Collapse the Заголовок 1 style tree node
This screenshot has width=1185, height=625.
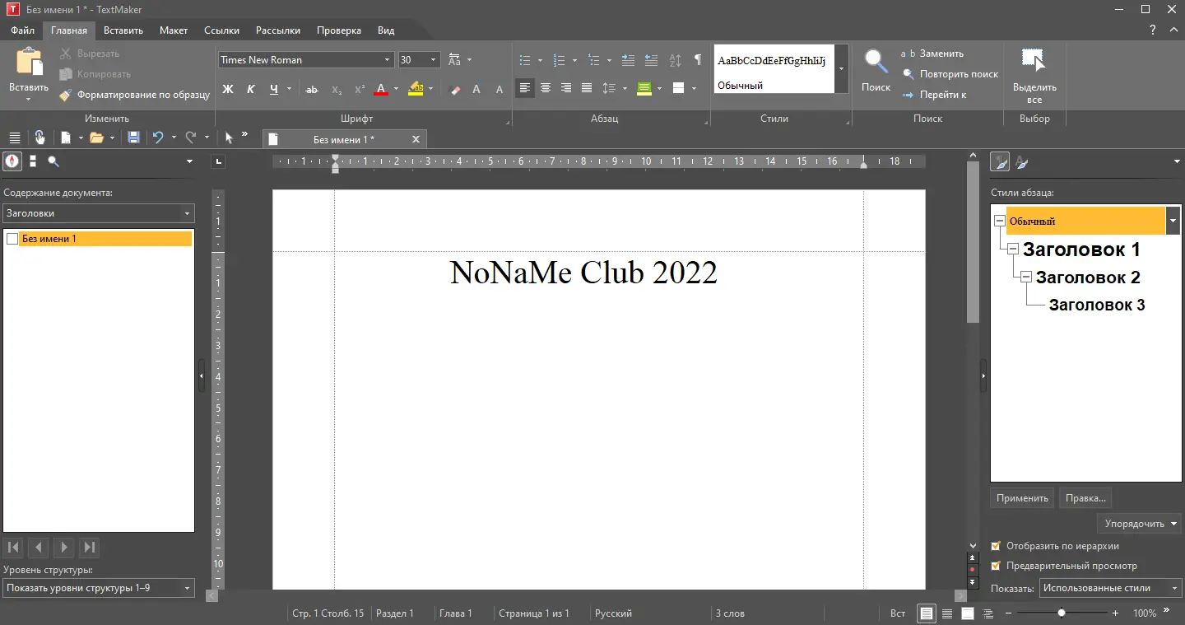tap(1013, 250)
